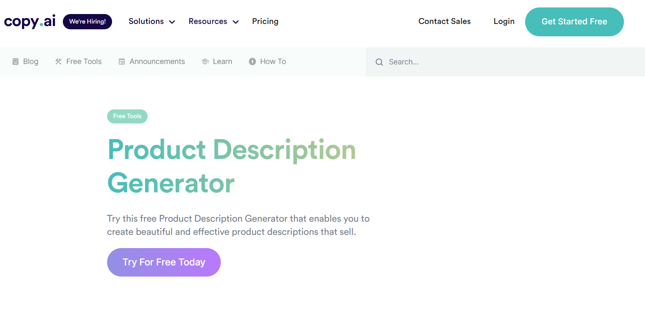645x310 pixels.
Task: Open the Login page
Action: (504, 21)
